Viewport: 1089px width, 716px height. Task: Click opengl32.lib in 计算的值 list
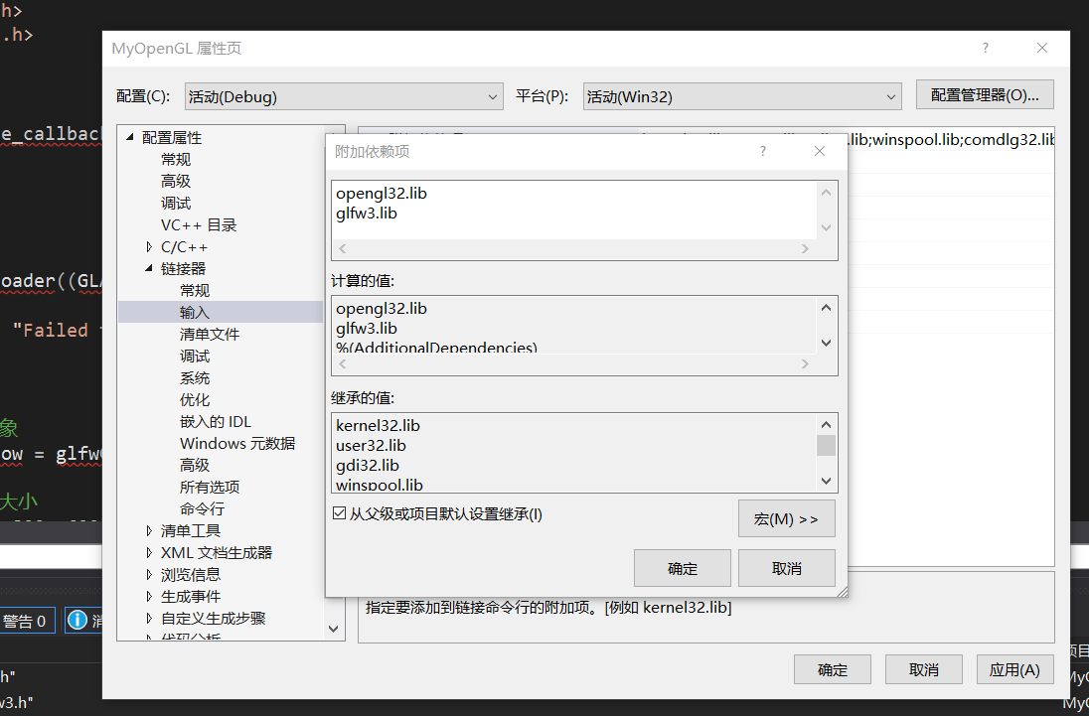click(x=382, y=308)
